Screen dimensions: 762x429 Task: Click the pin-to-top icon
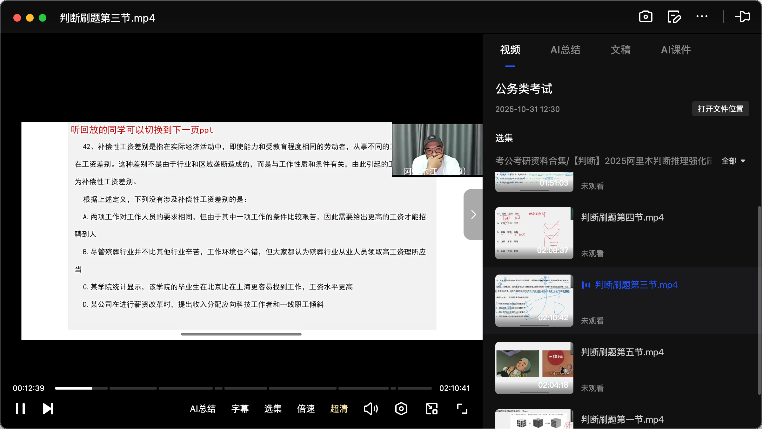743,17
